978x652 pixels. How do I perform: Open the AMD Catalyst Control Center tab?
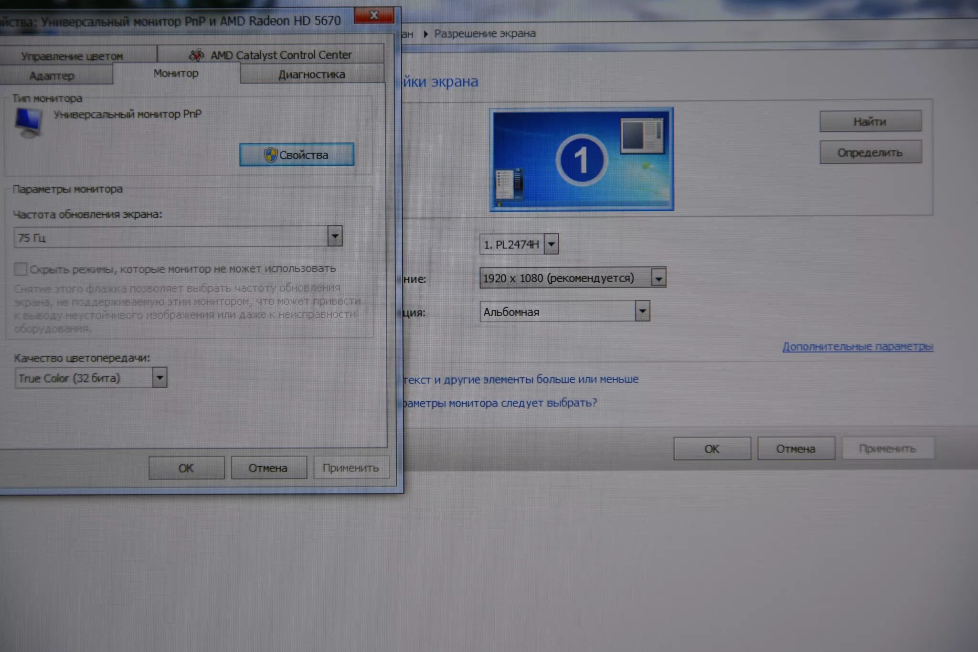tap(281, 55)
